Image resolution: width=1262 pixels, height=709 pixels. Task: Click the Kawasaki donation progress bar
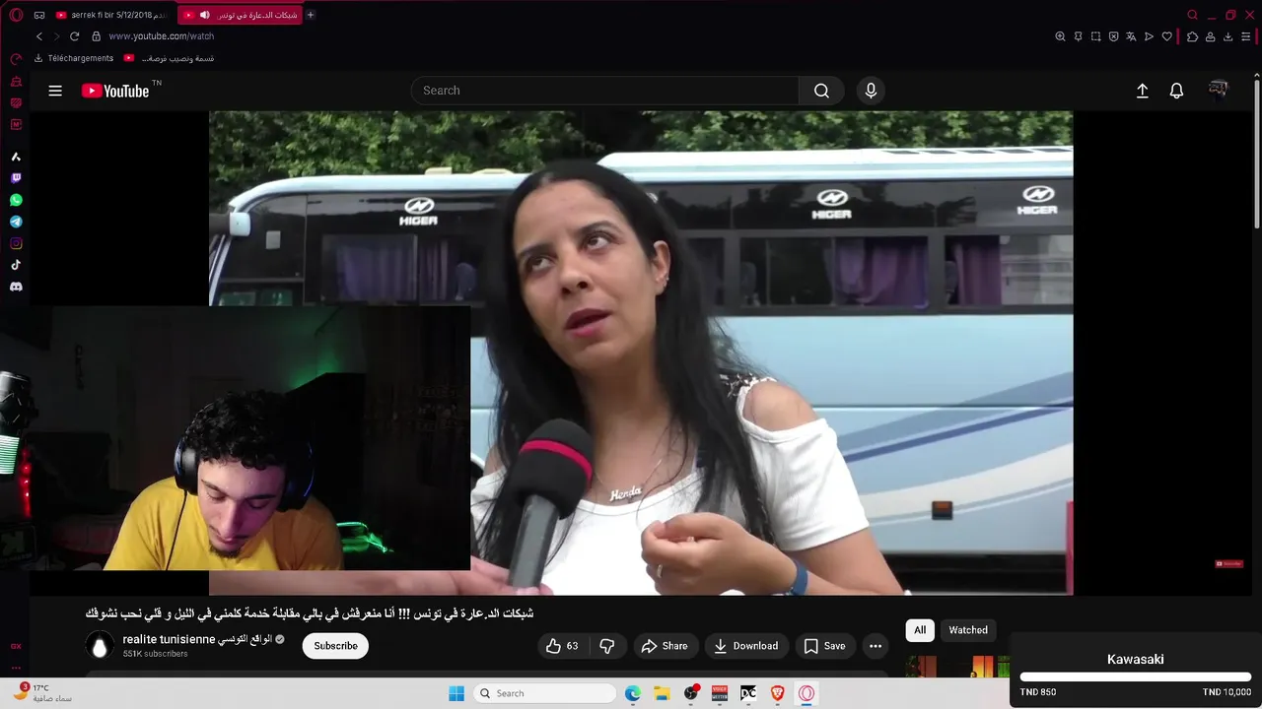[1135, 677]
